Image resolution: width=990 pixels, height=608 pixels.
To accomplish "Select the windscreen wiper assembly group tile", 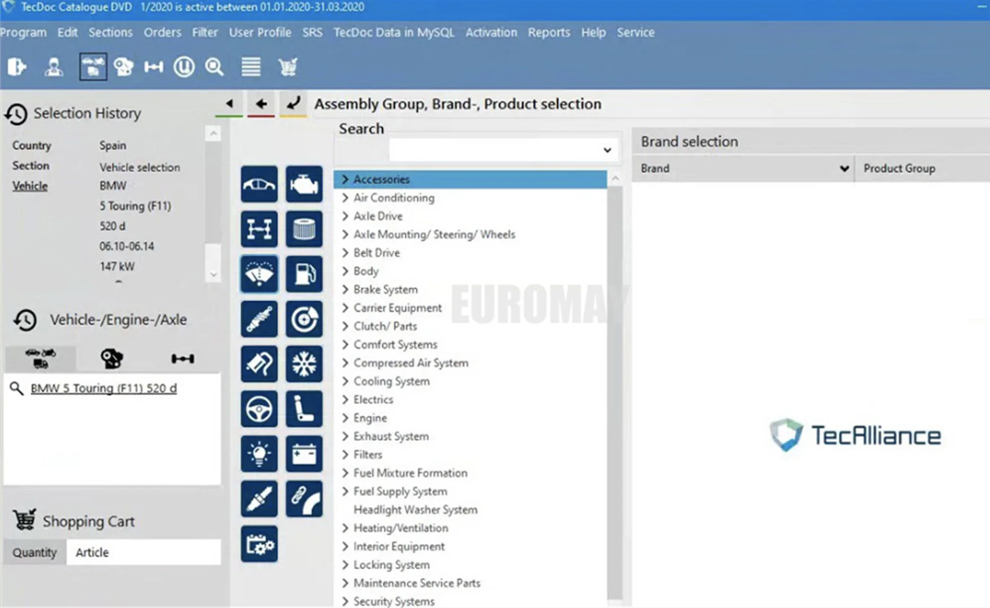I will tap(259, 274).
